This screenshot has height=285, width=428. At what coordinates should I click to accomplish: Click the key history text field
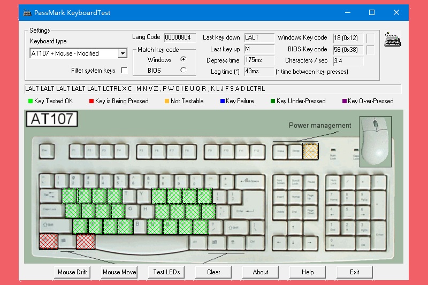coord(213,89)
